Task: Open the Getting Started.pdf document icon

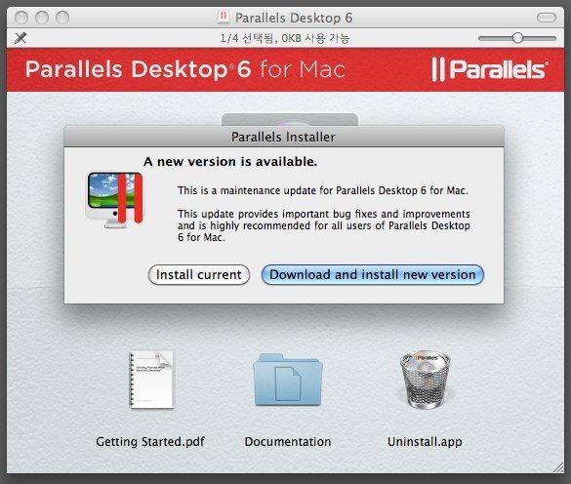Action: pos(151,380)
